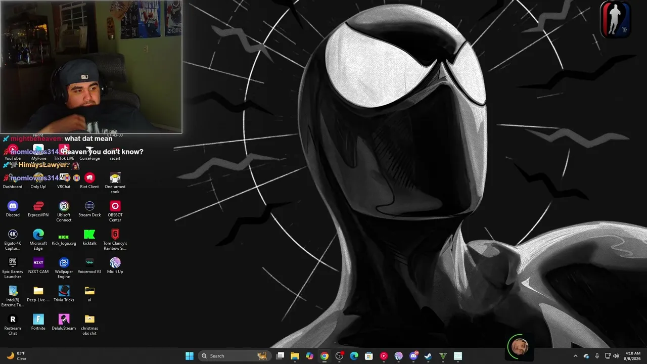Screen dimensions: 647x364
Task: Open Copilot from the taskbar
Action: (x=309, y=356)
